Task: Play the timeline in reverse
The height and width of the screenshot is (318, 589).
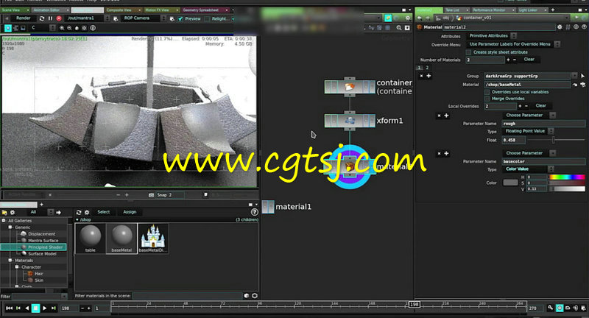Action: [x=27, y=308]
